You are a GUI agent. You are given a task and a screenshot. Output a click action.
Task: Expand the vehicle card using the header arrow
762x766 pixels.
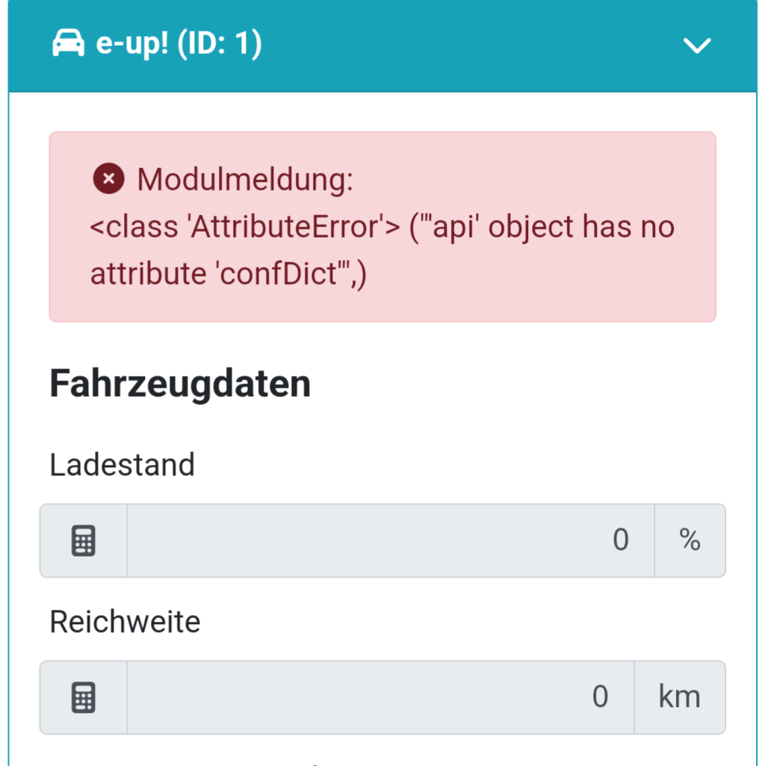pos(696,45)
